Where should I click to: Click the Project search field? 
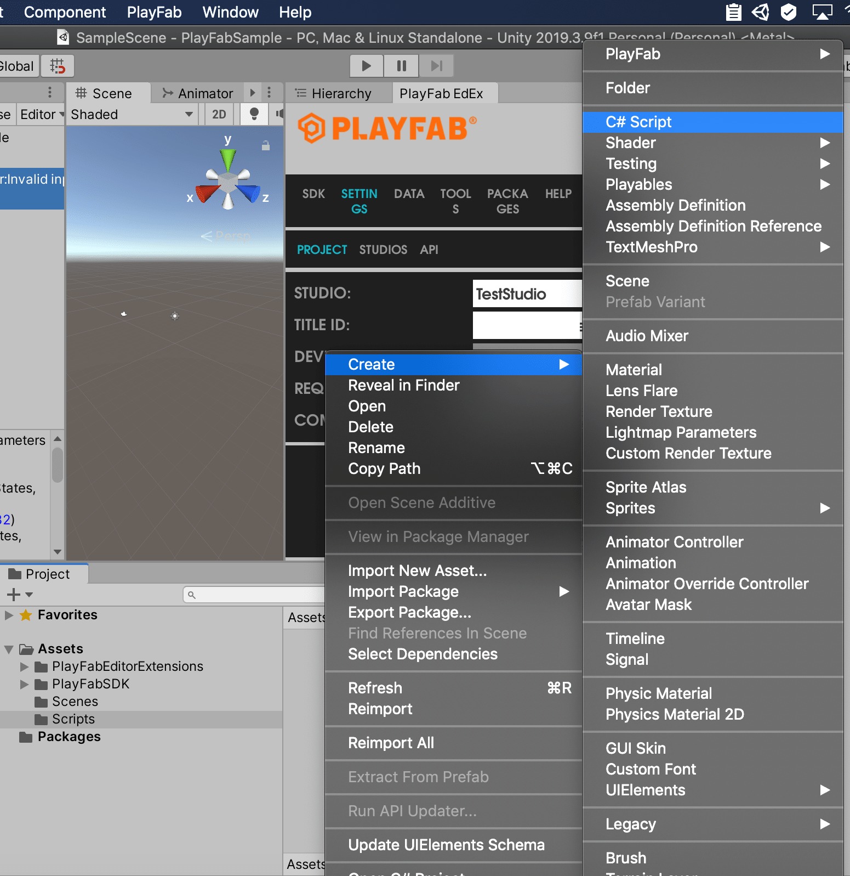255,595
